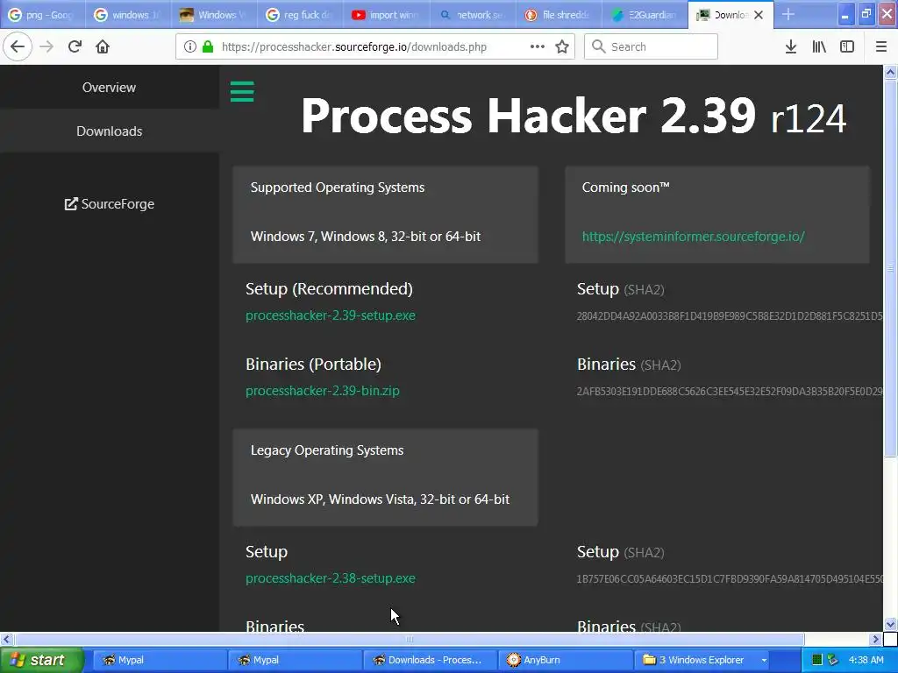
Task: Open a new tab with the plus button
Action: click(788, 14)
